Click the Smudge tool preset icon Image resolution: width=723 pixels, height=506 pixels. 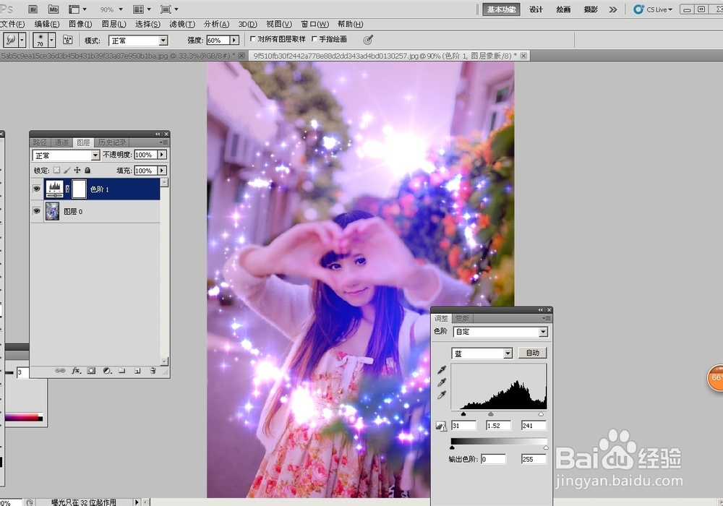(x=11, y=40)
